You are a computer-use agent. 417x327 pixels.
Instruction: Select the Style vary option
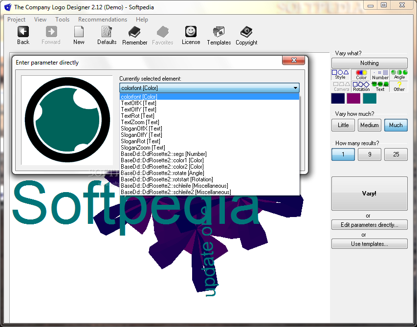point(340,74)
